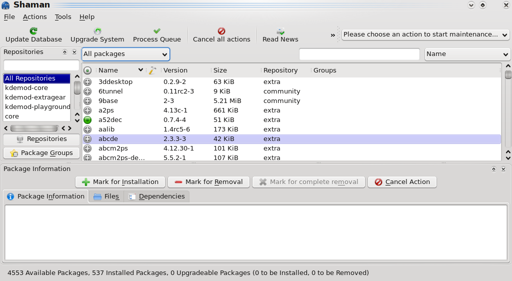Toggle status icon for a52dec package
Image resolution: width=512 pixels, height=281 pixels.
tap(87, 120)
